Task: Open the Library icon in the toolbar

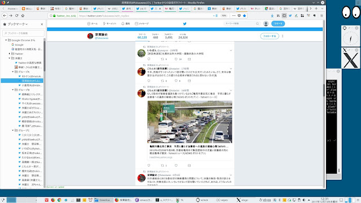Action: tap(278, 16)
